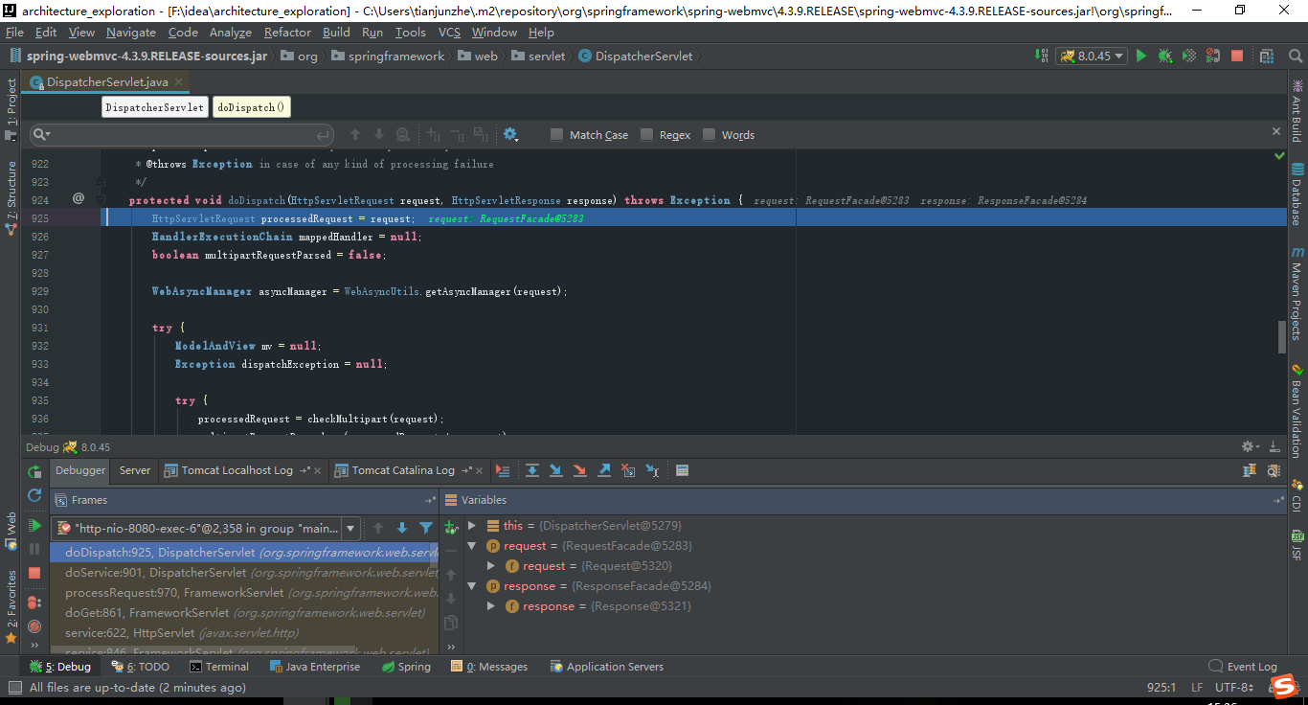The width and height of the screenshot is (1308, 705).
Task: Collapse the response variable in Variables panel
Action: coord(472,585)
